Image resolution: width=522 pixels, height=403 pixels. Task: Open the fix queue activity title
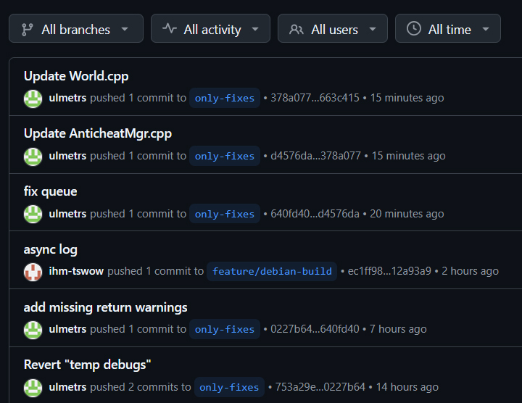pyautogui.click(x=50, y=191)
